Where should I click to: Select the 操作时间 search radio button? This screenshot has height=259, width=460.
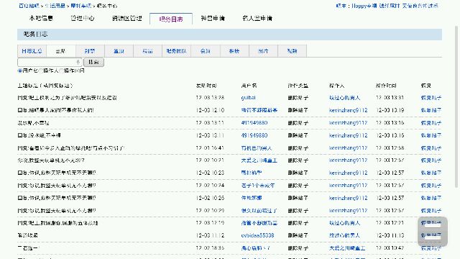tap(62, 71)
